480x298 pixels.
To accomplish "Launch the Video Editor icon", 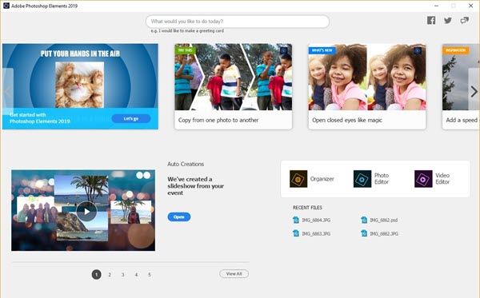I will pos(423,179).
